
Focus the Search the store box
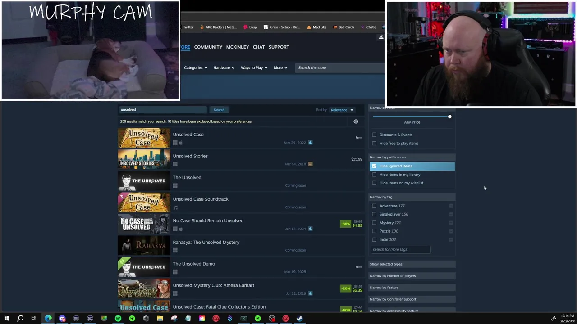(x=340, y=68)
